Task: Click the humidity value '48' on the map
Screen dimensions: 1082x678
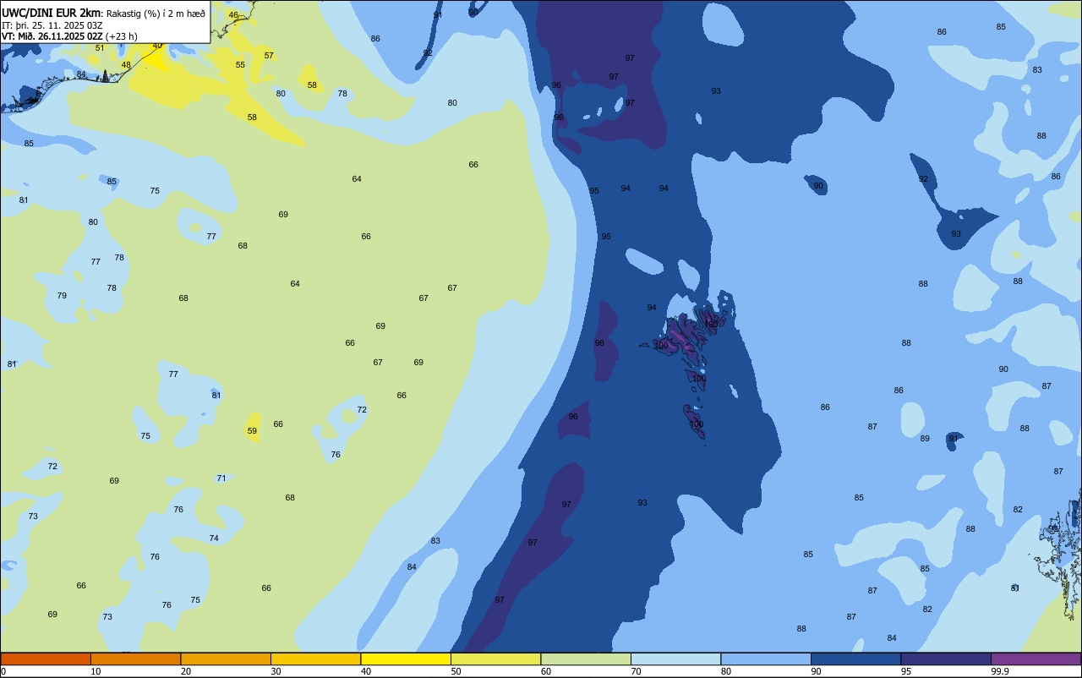Action: pyautogui.click(x=126, y=65)
